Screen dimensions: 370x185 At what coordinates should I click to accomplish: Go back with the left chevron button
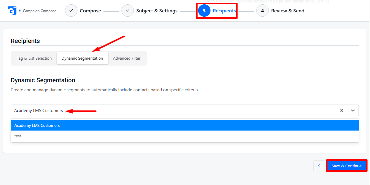(319, 166)
